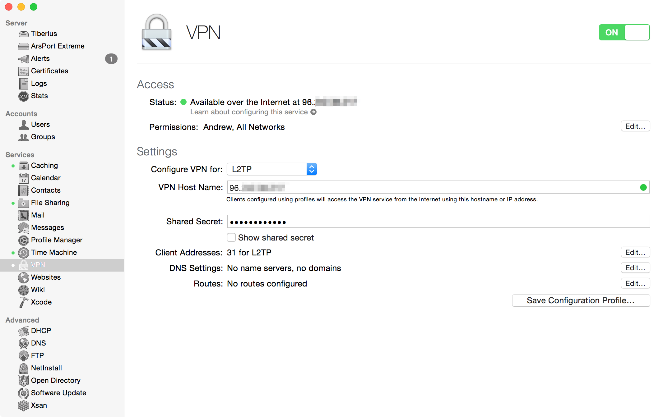
Task: Select the Certificates sidebar icon
Action: click(24, 71)
